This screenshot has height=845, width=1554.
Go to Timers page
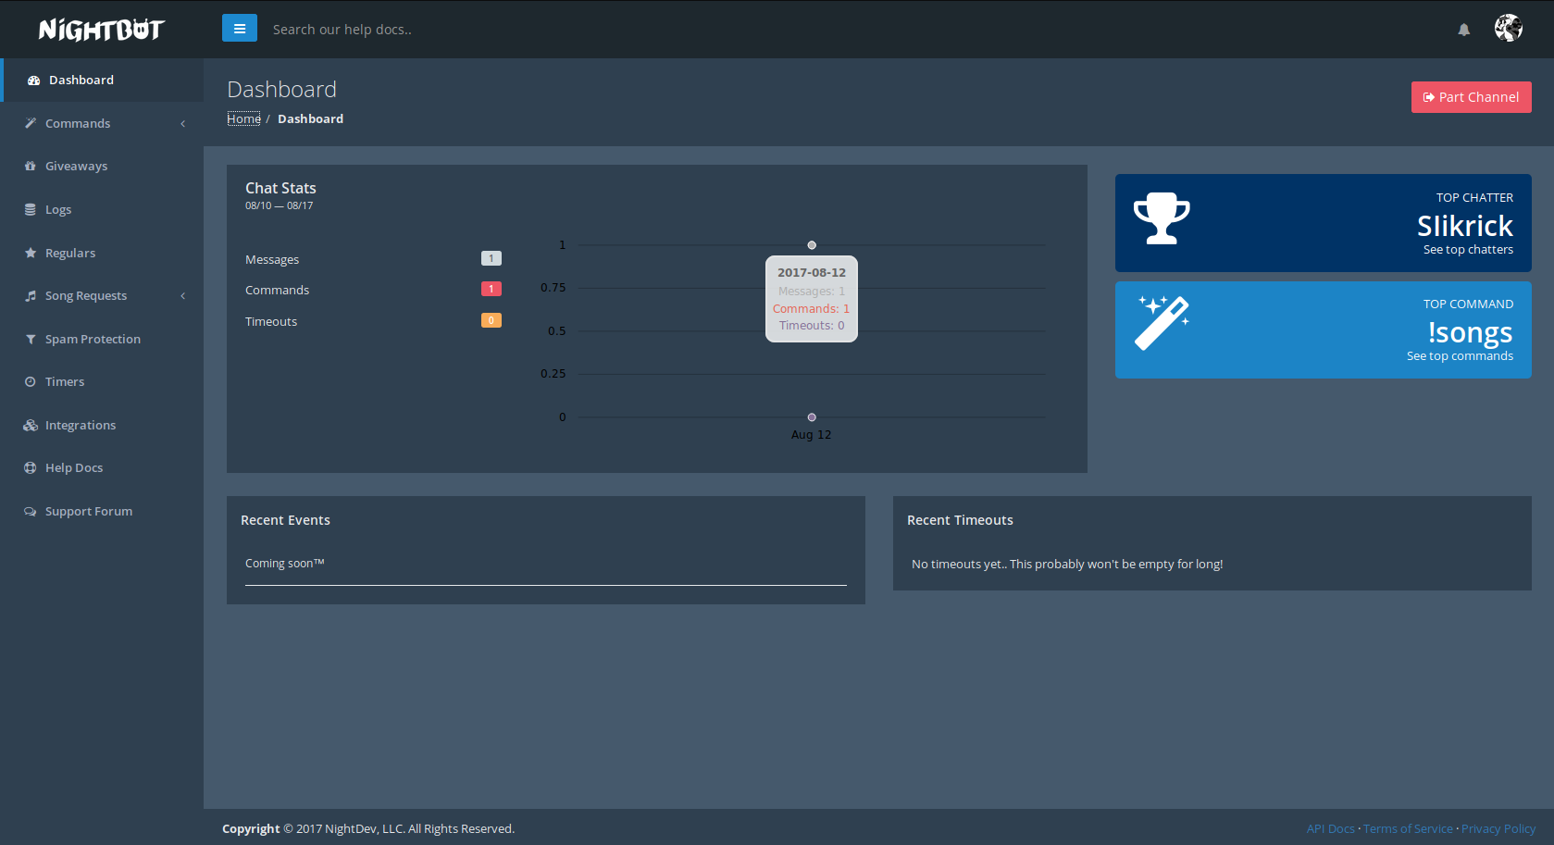[x=102, y=382]
